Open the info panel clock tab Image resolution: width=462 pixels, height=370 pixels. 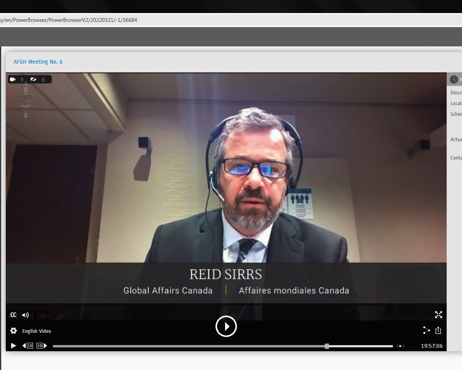(x=454, y=79)
